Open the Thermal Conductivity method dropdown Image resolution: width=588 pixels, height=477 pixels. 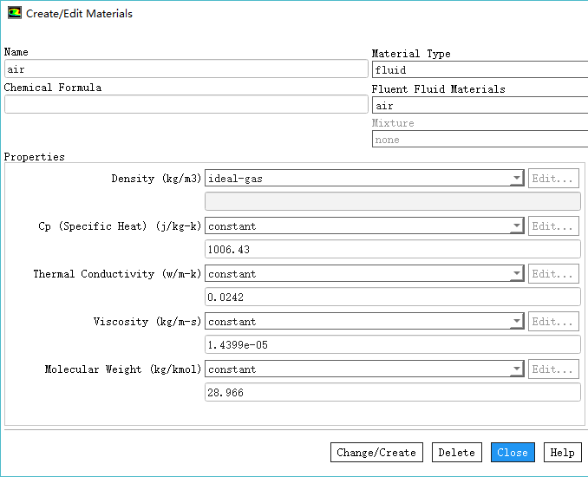click(x=364, y=274)
